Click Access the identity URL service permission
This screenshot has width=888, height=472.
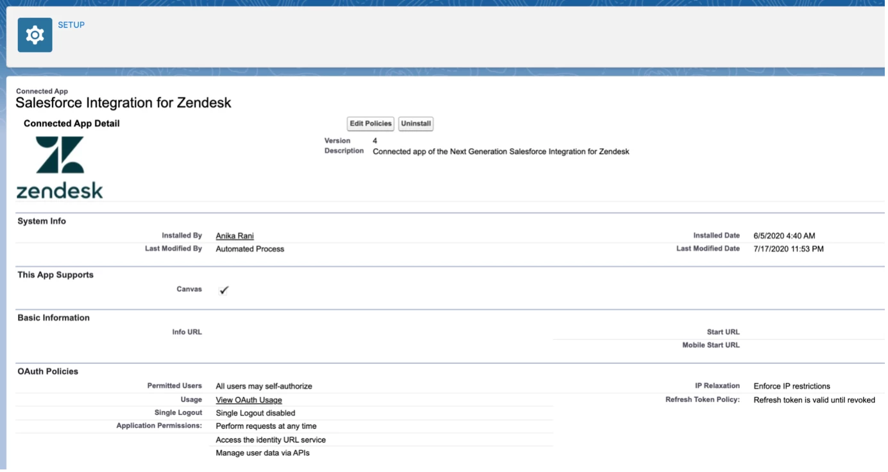tap(271, 441)
